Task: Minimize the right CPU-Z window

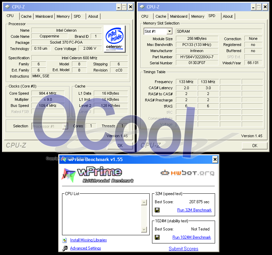Action: point(253,7)
